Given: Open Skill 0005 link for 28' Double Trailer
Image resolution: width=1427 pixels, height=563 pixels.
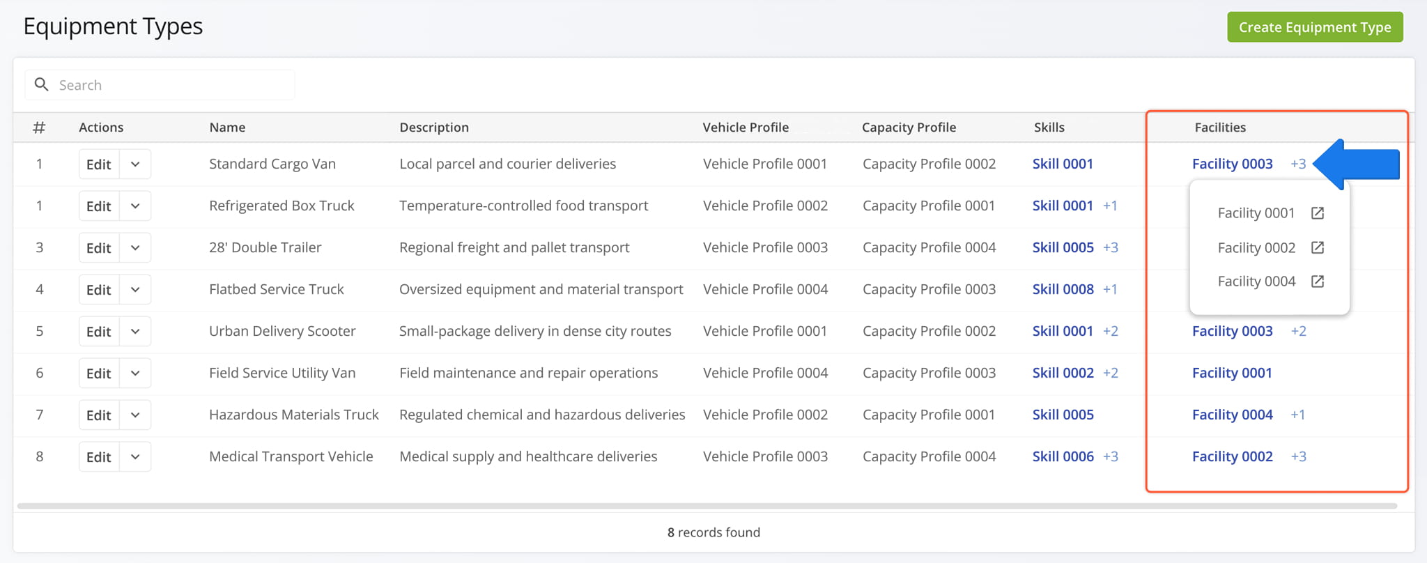Looking at the screenshot, I should click(x=1063, y=247).
